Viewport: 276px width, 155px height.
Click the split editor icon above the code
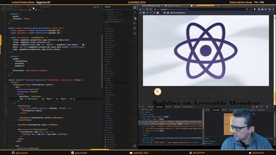(x=97, y=7)
